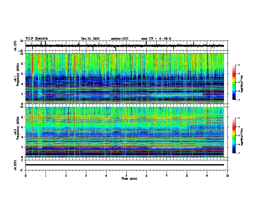Click time axis tick label '5'

(126, 176)
